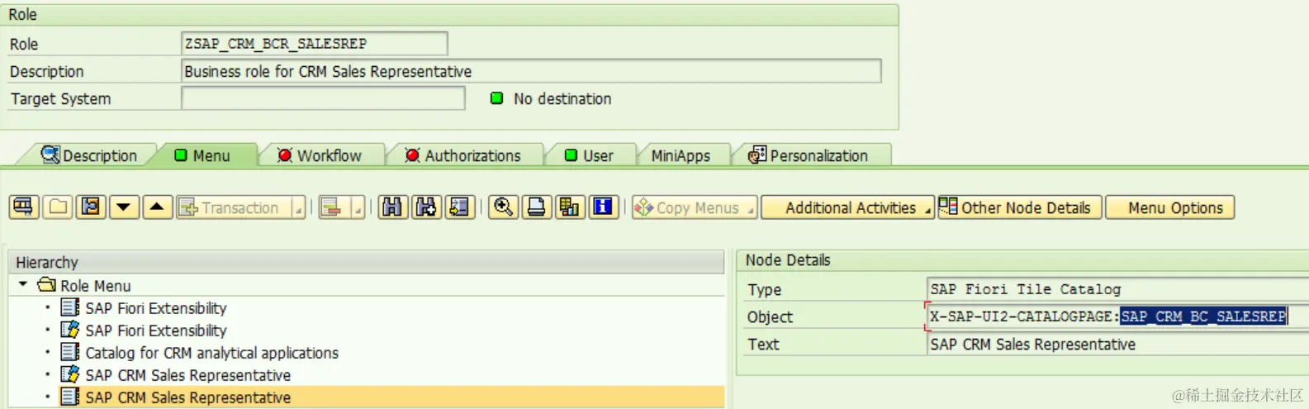The width and height of the screenshot is (1309, 409).
Task: Click the blue information icon
Action: [x=603, y=207]
